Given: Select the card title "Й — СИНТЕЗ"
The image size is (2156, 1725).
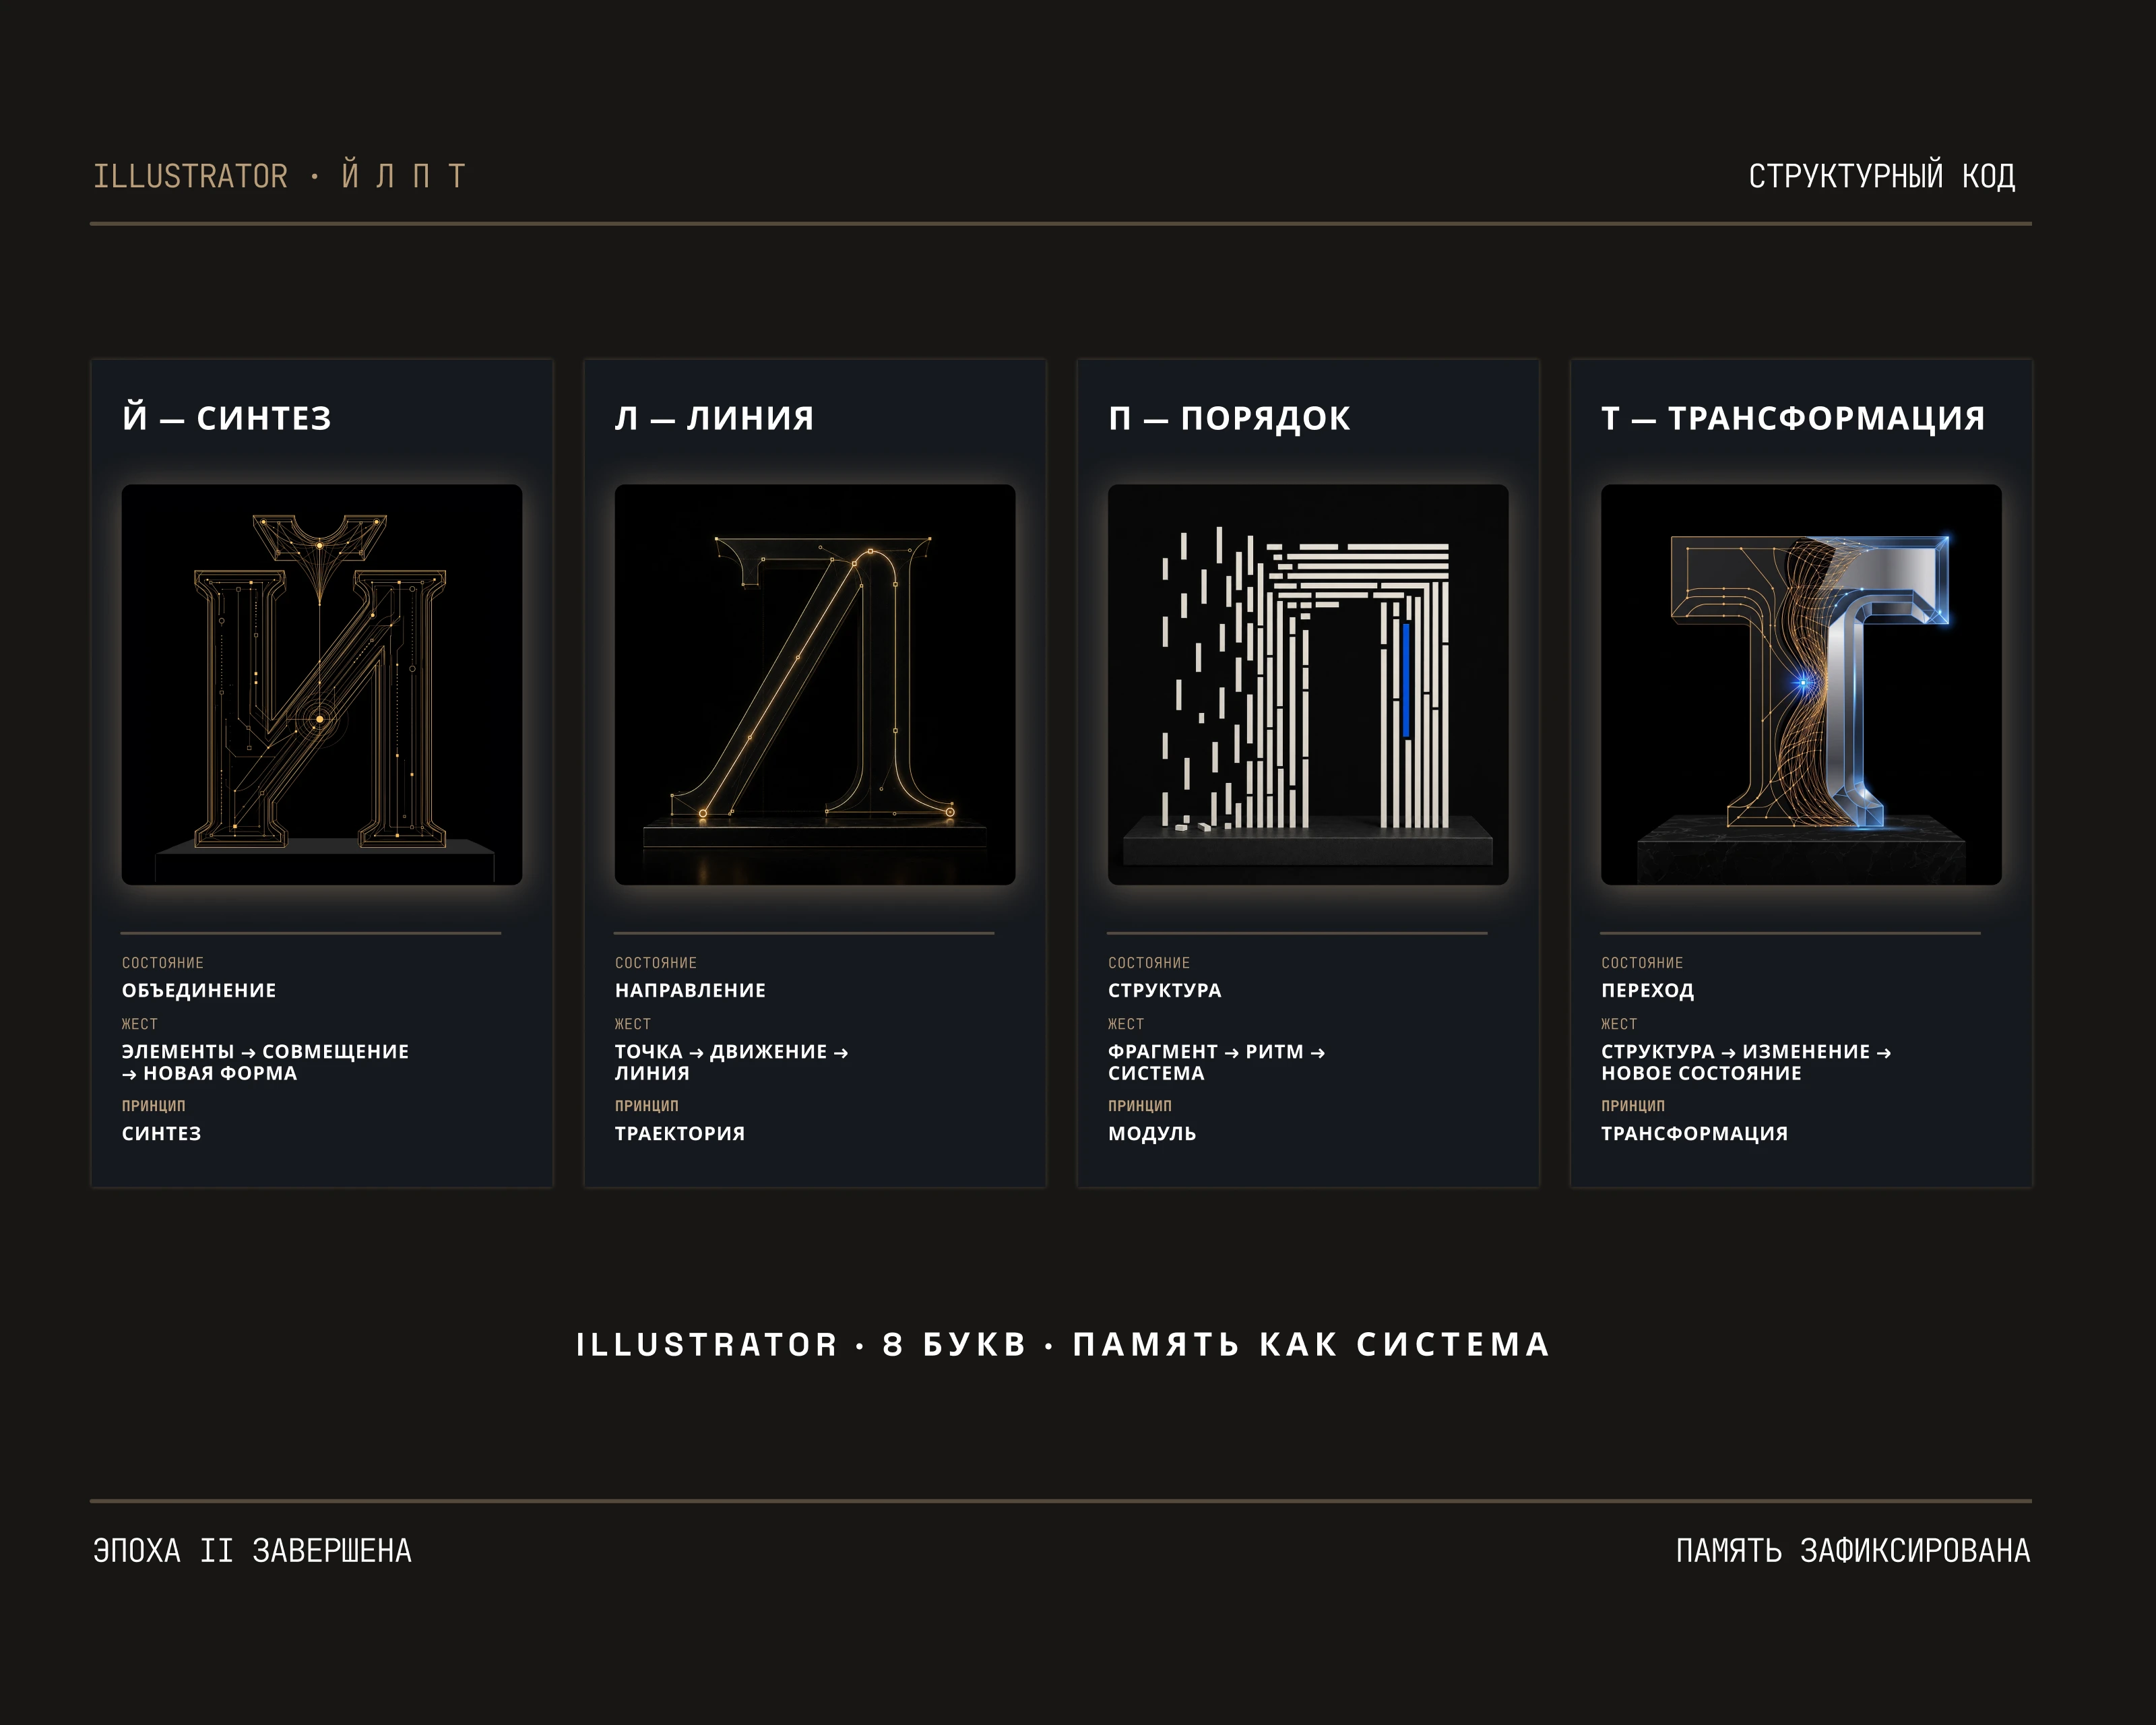Looking at the screenshot, I should click(x=226, y=418).
